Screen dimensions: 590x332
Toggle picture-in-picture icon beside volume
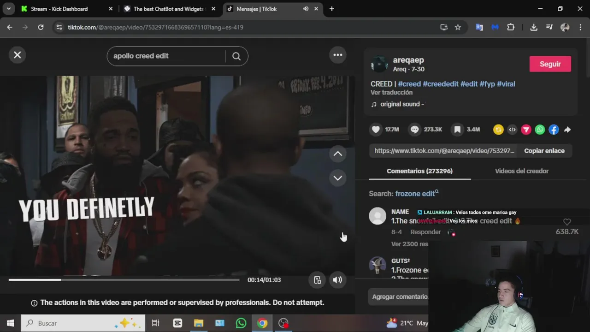click(317, 280)
